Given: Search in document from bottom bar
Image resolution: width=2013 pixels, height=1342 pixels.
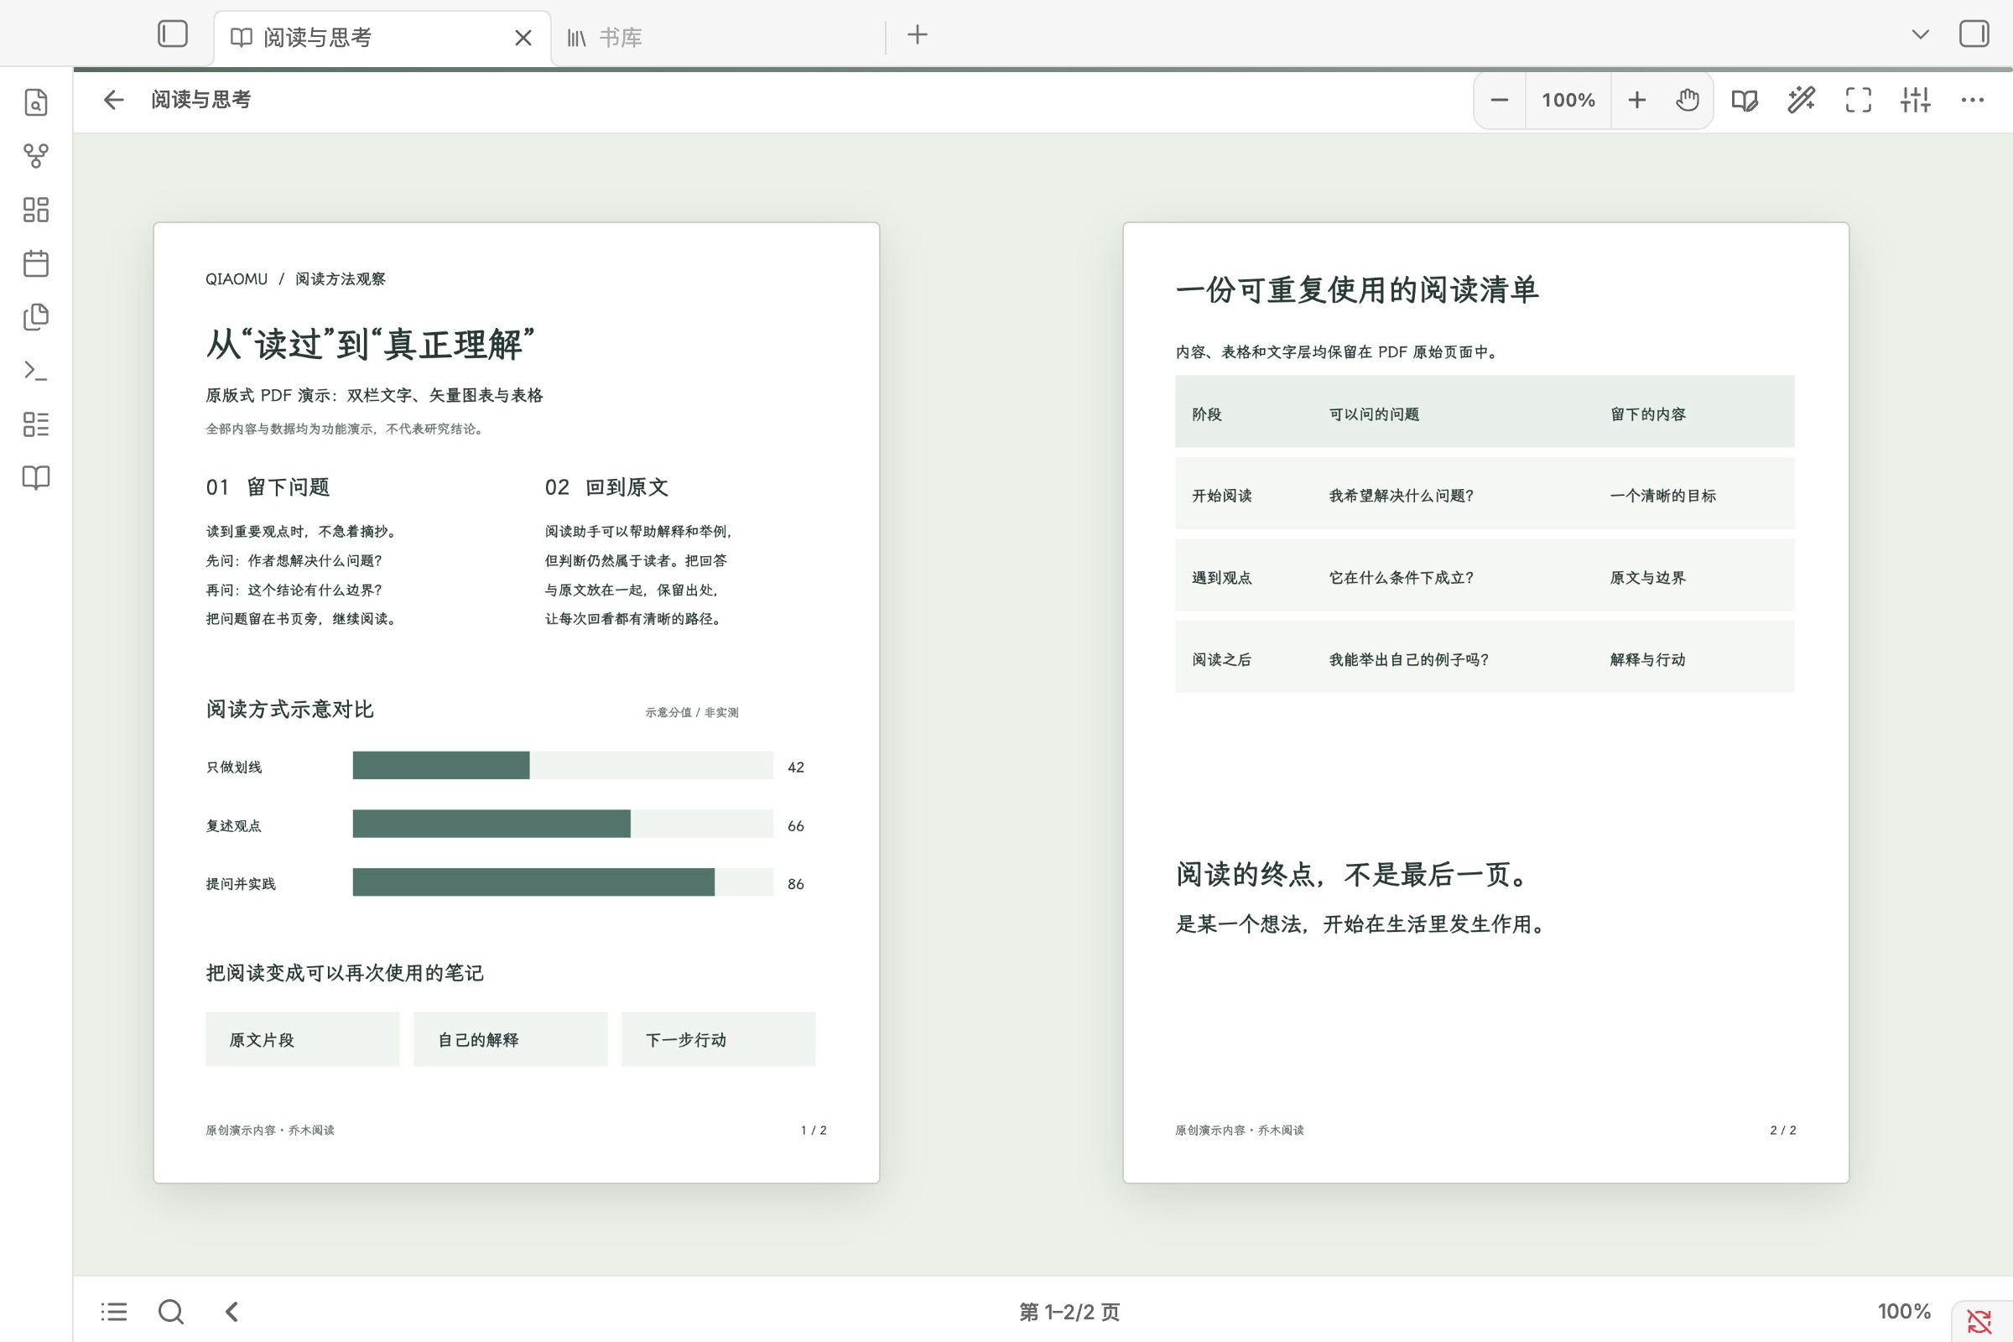Looking at the screenshot, I should click(x=171, y=1311).
